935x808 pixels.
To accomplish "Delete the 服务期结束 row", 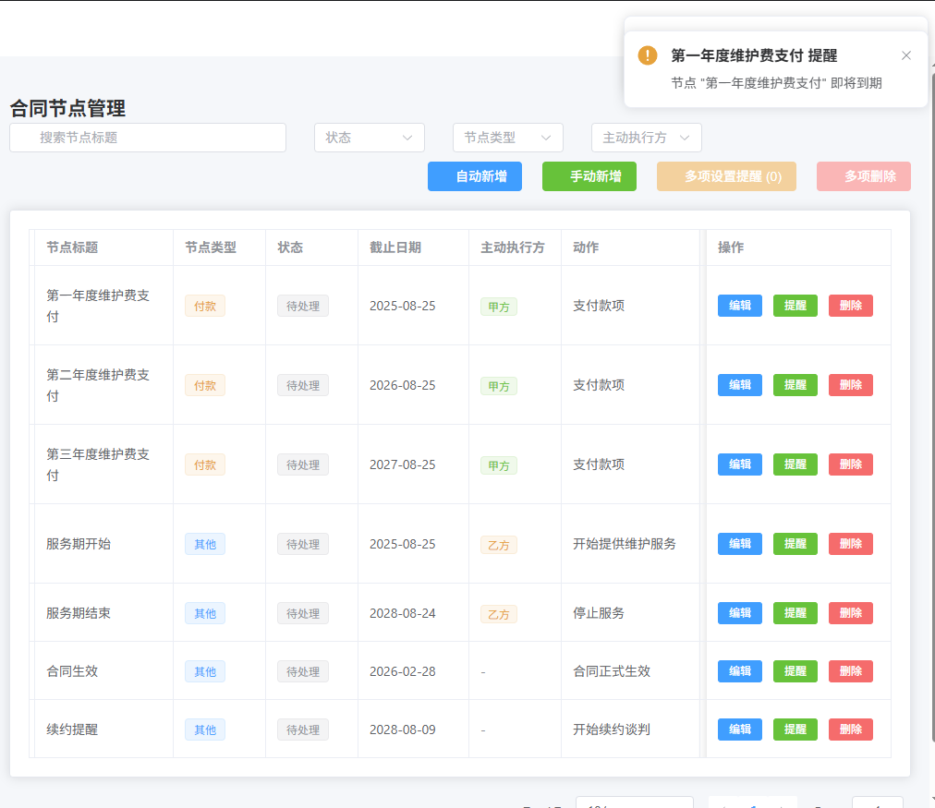I will [x=850, y=613].
